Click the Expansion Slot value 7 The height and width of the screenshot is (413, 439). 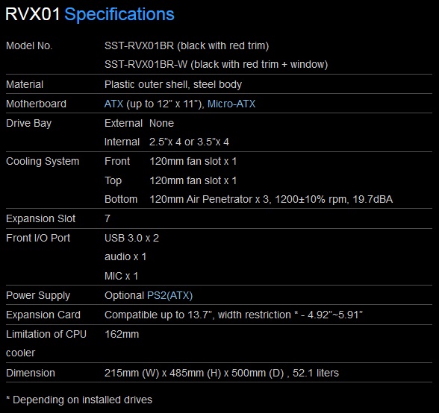(x=108, y=218)
